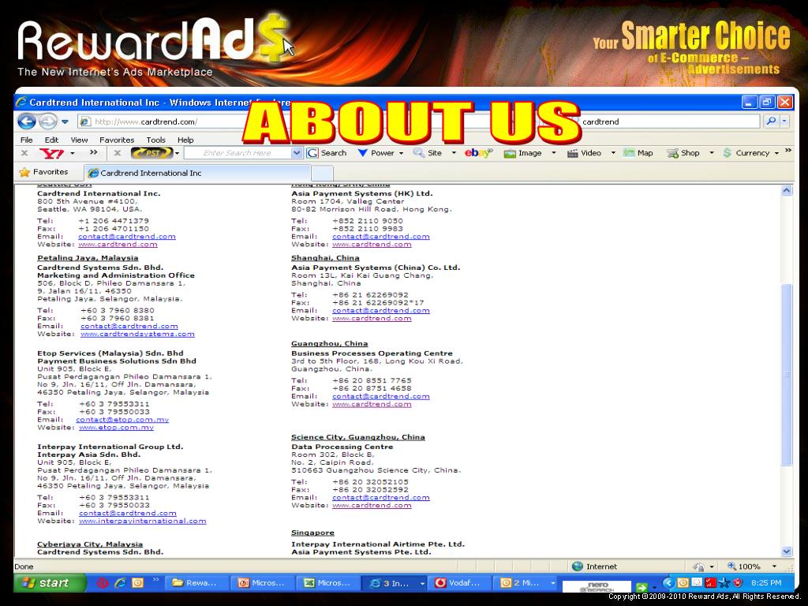Open the Help menu
Viewport: 808px width, 606px height.
pyautogui.click(x=185, y=140)
